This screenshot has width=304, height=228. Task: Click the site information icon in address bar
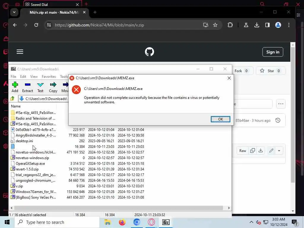(x=49, y=25)
